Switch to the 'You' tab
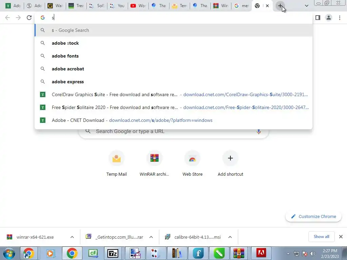Viewport: 347px width, 260px height. 118,6
